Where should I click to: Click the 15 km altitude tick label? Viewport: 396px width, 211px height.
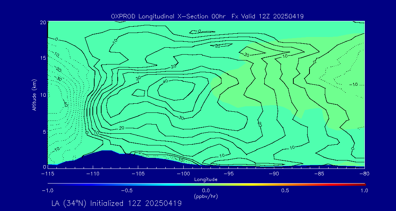[42, 58]
